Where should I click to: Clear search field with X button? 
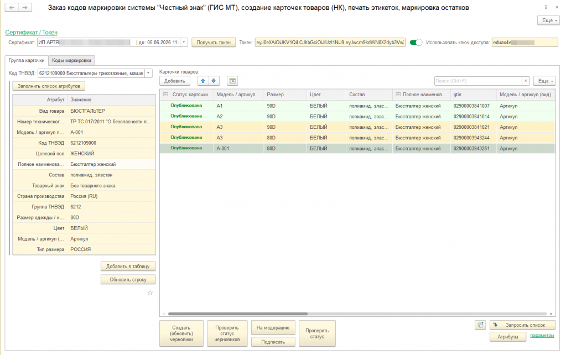point(526,81)
